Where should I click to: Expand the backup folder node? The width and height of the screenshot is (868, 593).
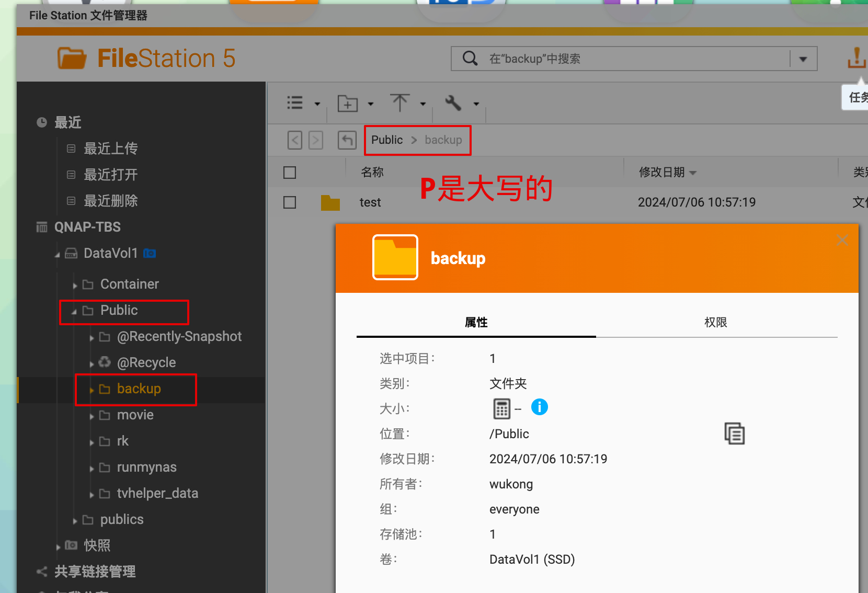pos(92,390)
